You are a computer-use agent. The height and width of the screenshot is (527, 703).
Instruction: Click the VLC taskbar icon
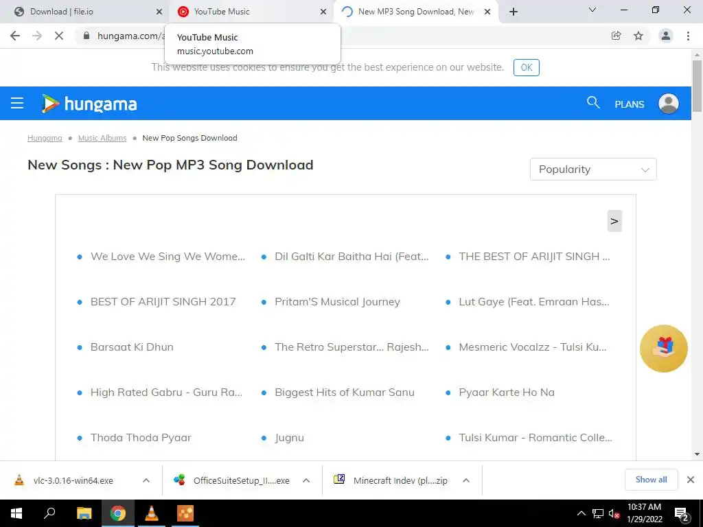pyautogui.click(x=152, y=513)
